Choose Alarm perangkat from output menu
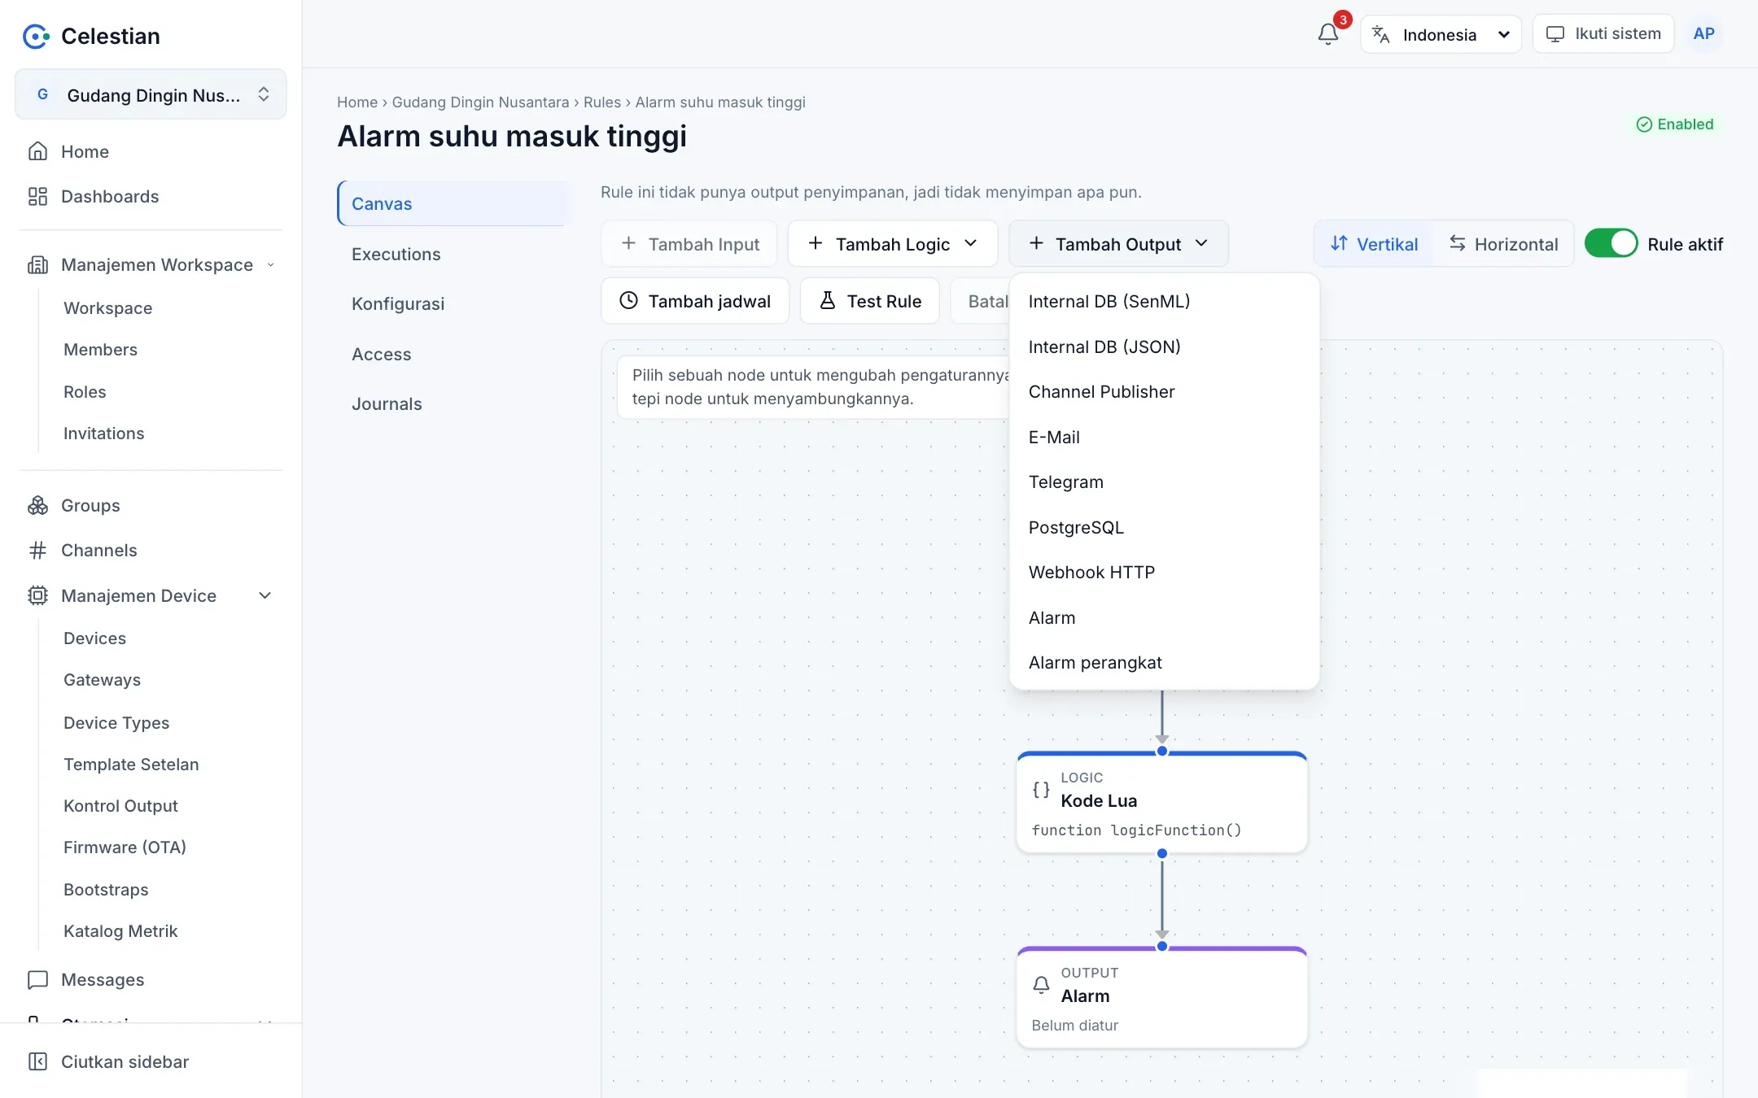Image resolution: width=1758 pixels, height=1098 pixels. click(x=1164, y=663)
